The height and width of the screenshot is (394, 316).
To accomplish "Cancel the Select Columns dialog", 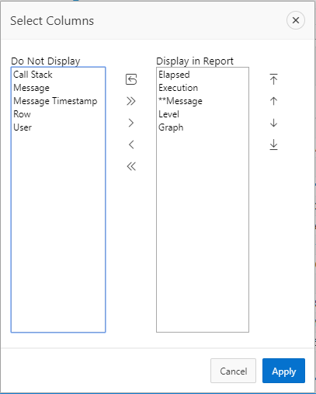I will point(233,371).
